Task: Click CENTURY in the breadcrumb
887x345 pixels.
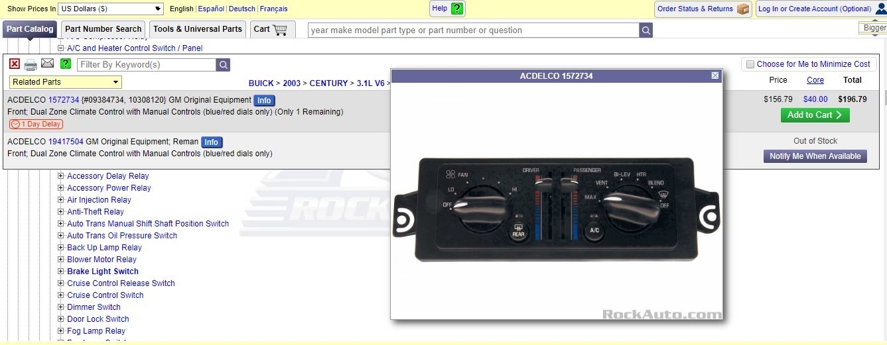Action: [328, 83]
